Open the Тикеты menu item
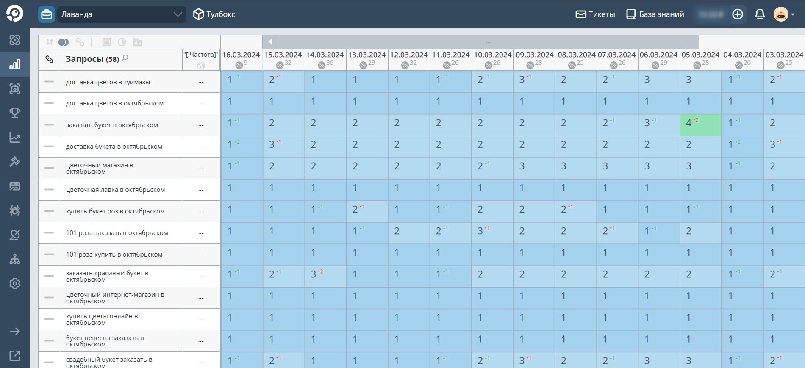 pyautogui.click(x=595, y=14)
